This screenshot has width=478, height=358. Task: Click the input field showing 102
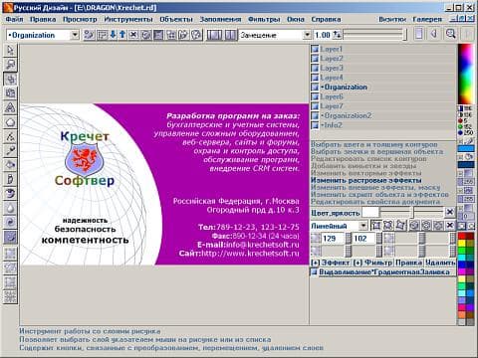(363, 239)
